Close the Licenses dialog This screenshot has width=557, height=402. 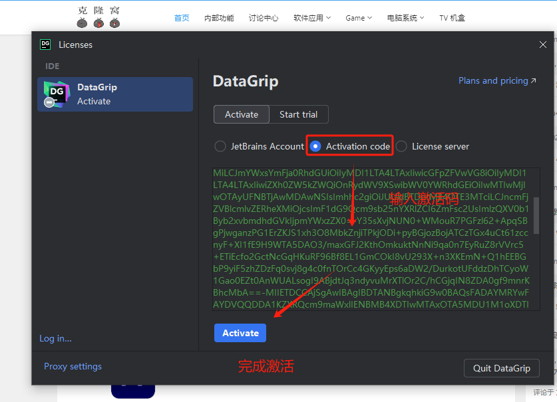(543, 45)
